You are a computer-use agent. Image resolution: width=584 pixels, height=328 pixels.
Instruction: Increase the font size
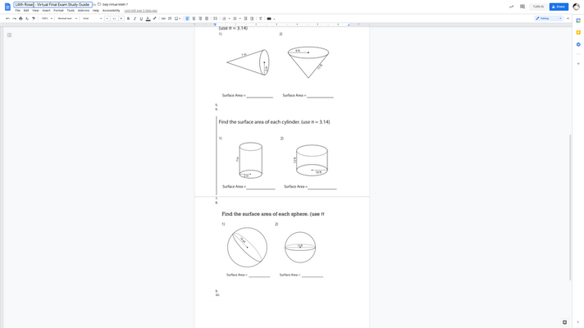point(121,19)
